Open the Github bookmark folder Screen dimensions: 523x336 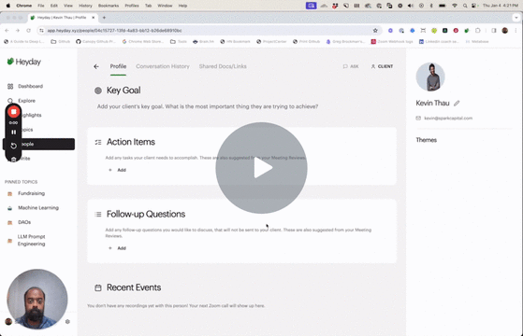pyautogui.click(x=61, y=42)
